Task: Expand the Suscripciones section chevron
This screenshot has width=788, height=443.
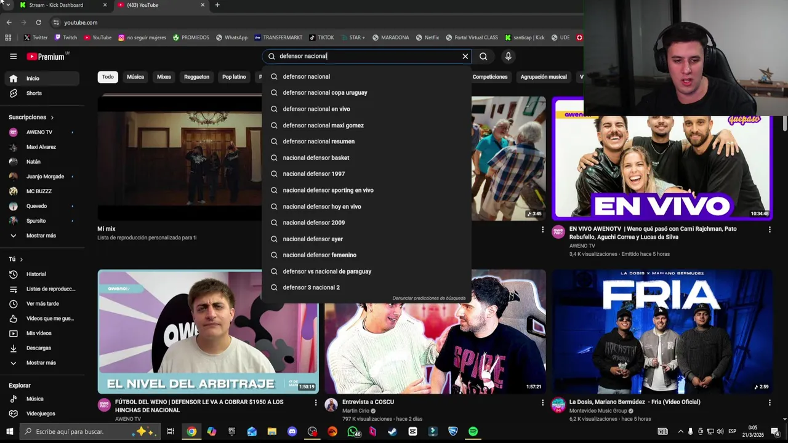Action: (52, 118)
